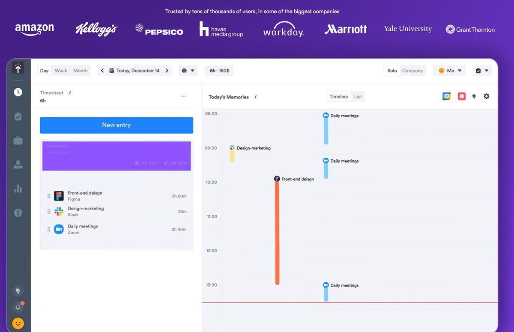Open the checkmark filter dropdown in top bar
Screen dimensions: 514x332
(482, 70)
